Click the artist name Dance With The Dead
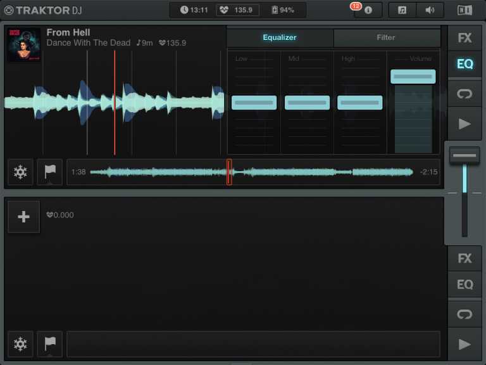486x365 pixels. click(89, 43)
